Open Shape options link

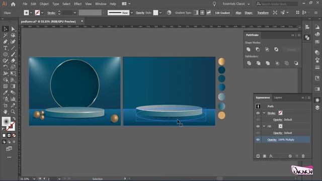[x=249, y=13]
